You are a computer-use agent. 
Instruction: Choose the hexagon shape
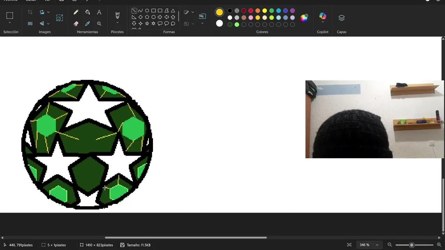point(153,17)
